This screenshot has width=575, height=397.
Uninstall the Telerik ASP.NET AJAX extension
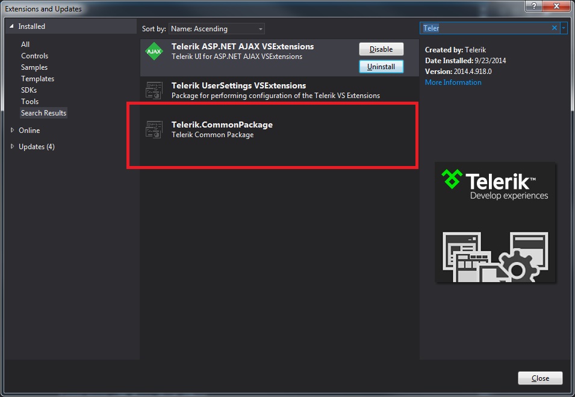click(x=381, y=67)
